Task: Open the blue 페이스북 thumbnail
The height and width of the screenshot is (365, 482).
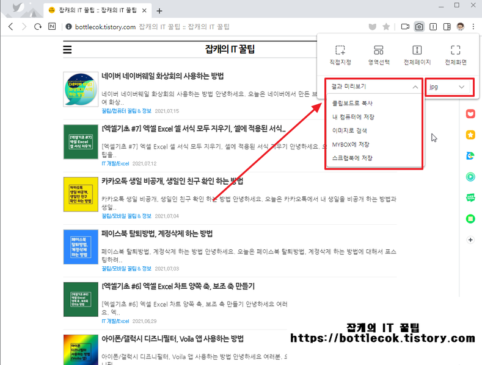Action: point(81,247)
